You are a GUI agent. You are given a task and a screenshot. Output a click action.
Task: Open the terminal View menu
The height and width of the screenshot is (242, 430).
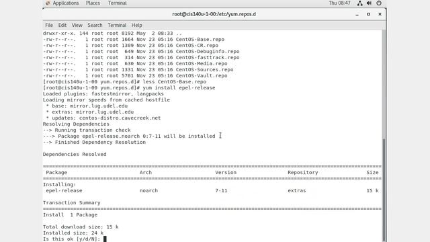[77, 25]
